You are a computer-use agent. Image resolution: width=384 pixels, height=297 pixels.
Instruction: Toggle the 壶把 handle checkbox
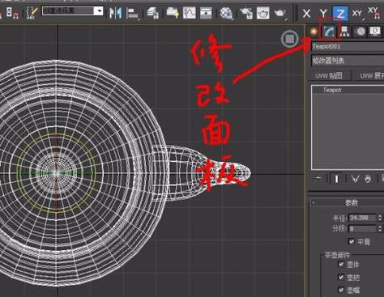click(x=341, y=277)
